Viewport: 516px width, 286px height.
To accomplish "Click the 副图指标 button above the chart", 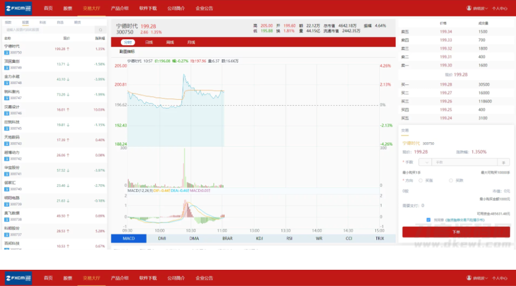I will coord(127,51).
